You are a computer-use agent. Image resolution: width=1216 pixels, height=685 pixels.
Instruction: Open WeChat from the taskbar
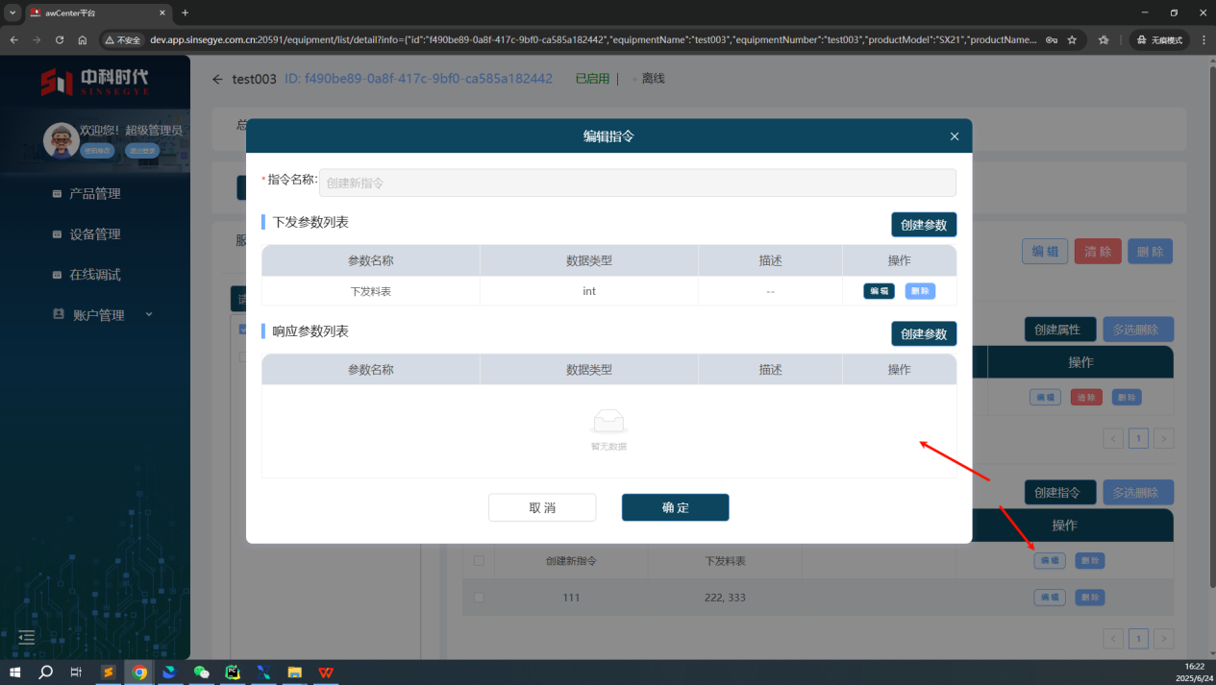201,673
